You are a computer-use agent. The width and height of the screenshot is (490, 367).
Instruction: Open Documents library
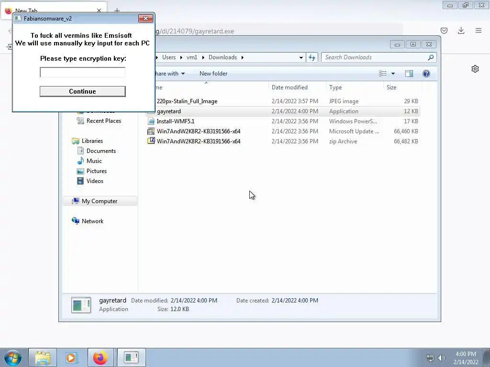(x=101, y=151)
